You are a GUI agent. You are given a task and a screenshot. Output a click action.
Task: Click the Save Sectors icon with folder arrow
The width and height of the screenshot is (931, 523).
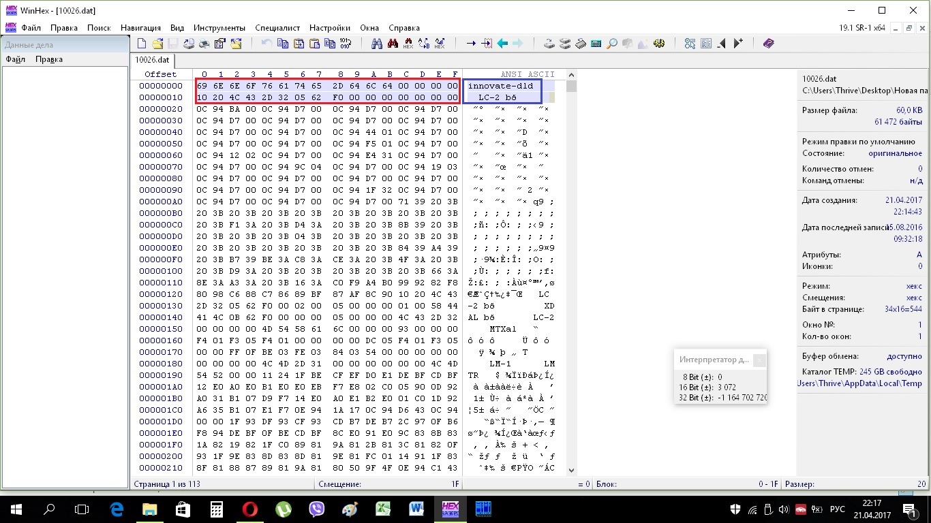[236, 44]
